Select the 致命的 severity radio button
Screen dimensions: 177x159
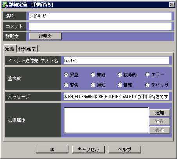coord(120,75)
